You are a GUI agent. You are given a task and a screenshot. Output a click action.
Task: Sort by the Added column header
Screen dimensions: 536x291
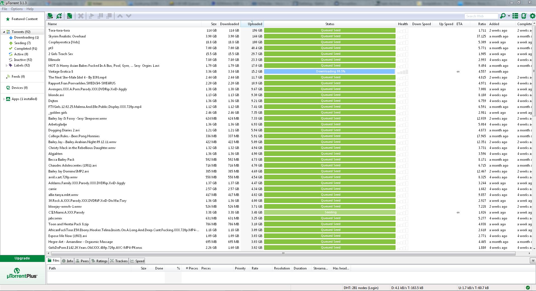point(501,24)
